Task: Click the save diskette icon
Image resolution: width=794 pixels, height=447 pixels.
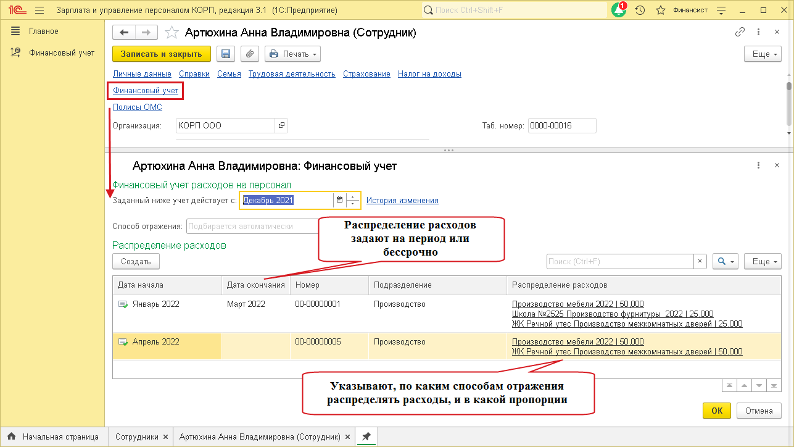Action: [226, 54]
